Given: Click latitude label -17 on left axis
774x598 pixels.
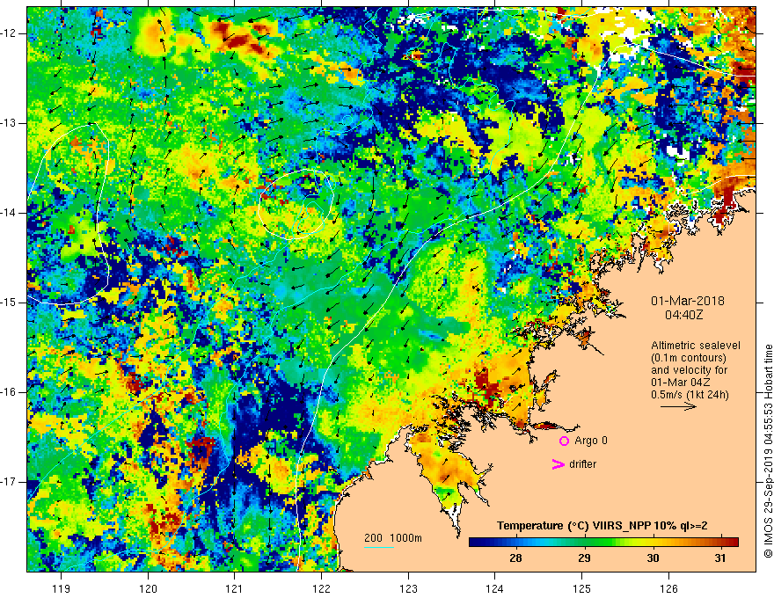Looking at the screenshot, I should coord(9,482).
